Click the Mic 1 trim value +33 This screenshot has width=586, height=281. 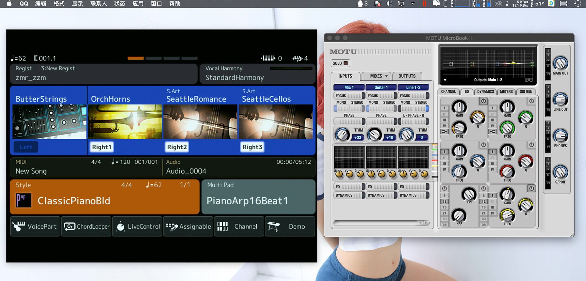pyautogui.click(x=358, y=137)
